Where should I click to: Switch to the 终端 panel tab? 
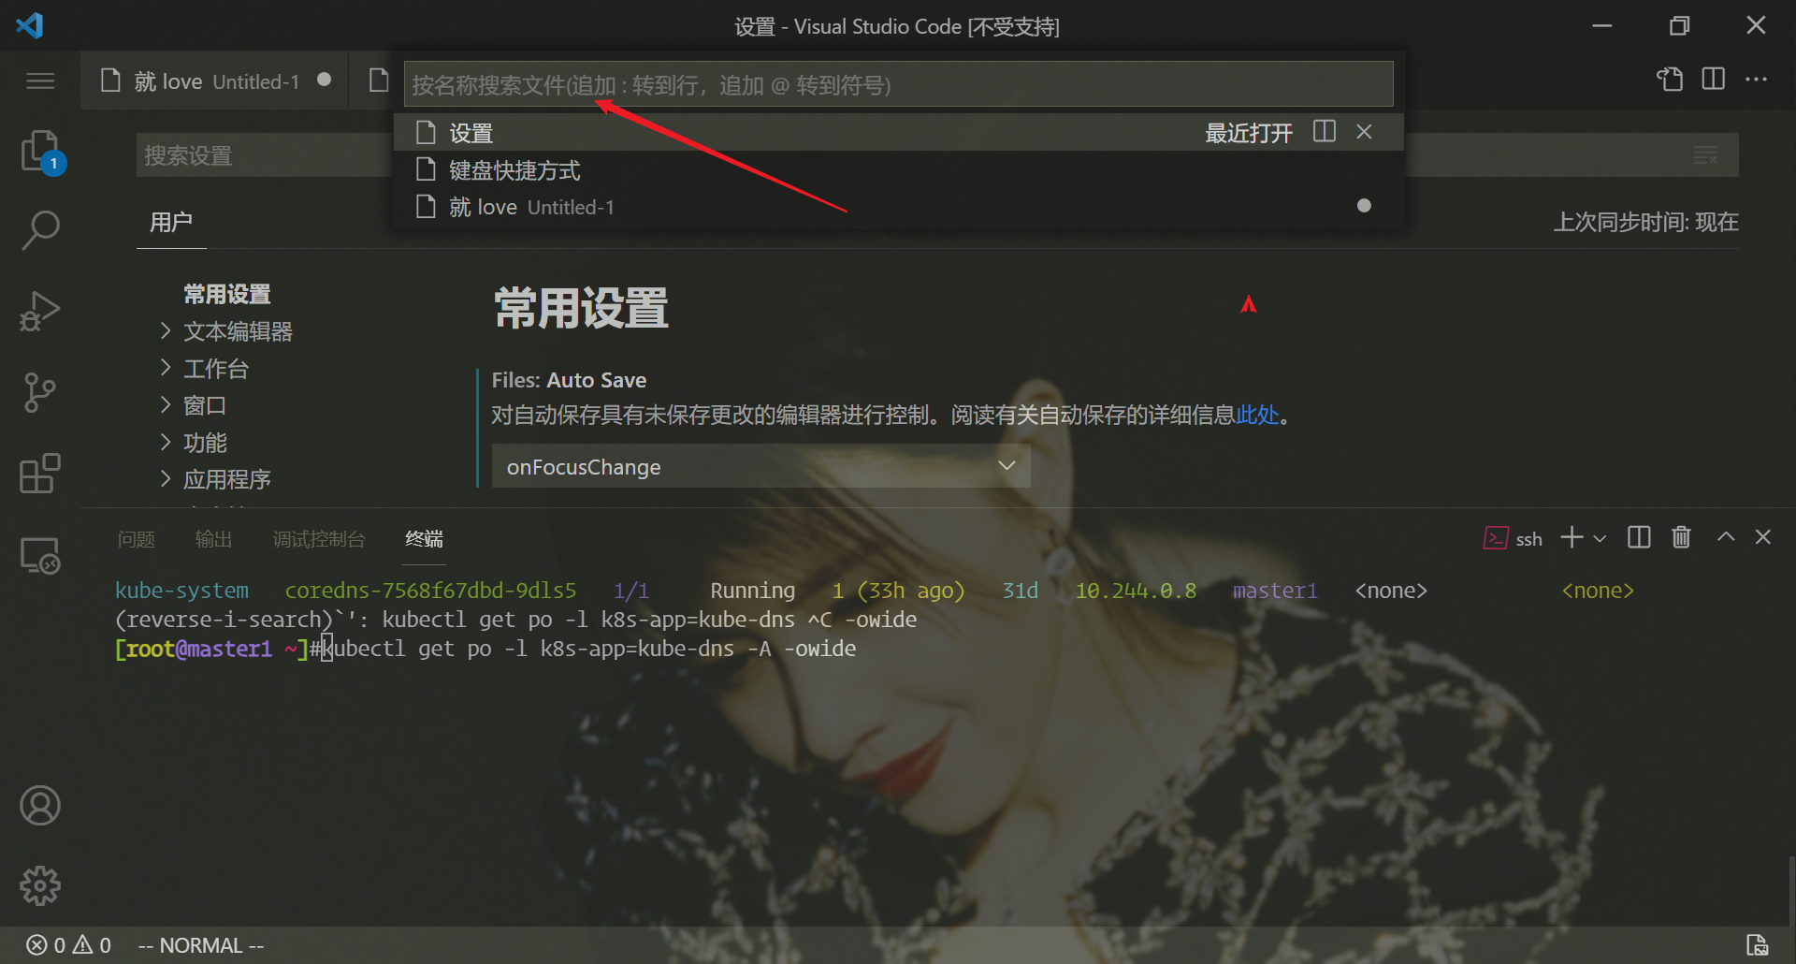[x=424, y=539]
